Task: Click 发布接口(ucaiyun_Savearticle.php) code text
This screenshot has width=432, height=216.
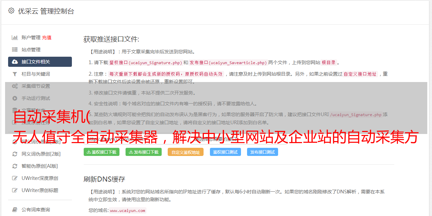Action: click(228, 62)
